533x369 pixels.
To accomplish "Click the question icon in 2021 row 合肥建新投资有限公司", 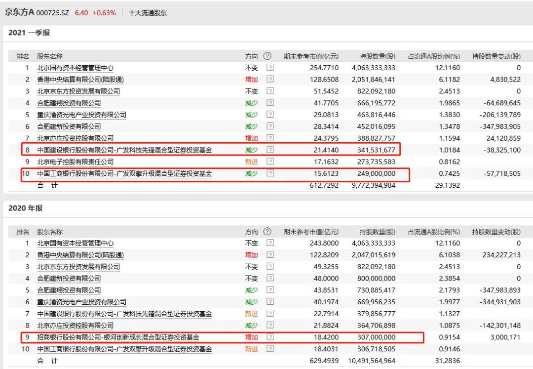I will [x=270, y=126].
